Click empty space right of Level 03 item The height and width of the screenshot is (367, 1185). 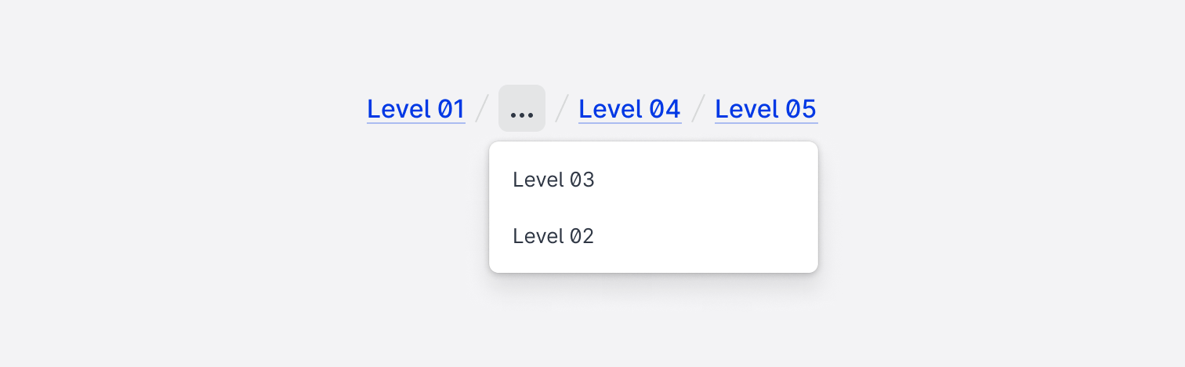pos(705,180)
